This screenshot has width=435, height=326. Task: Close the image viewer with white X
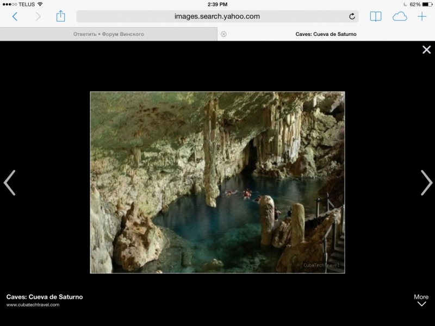pyautogui.click(x=426, y=50)
